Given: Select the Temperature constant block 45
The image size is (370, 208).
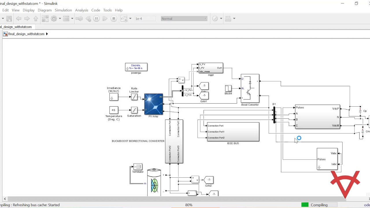Looking at the screenshot, I should [x=114, y=110].
